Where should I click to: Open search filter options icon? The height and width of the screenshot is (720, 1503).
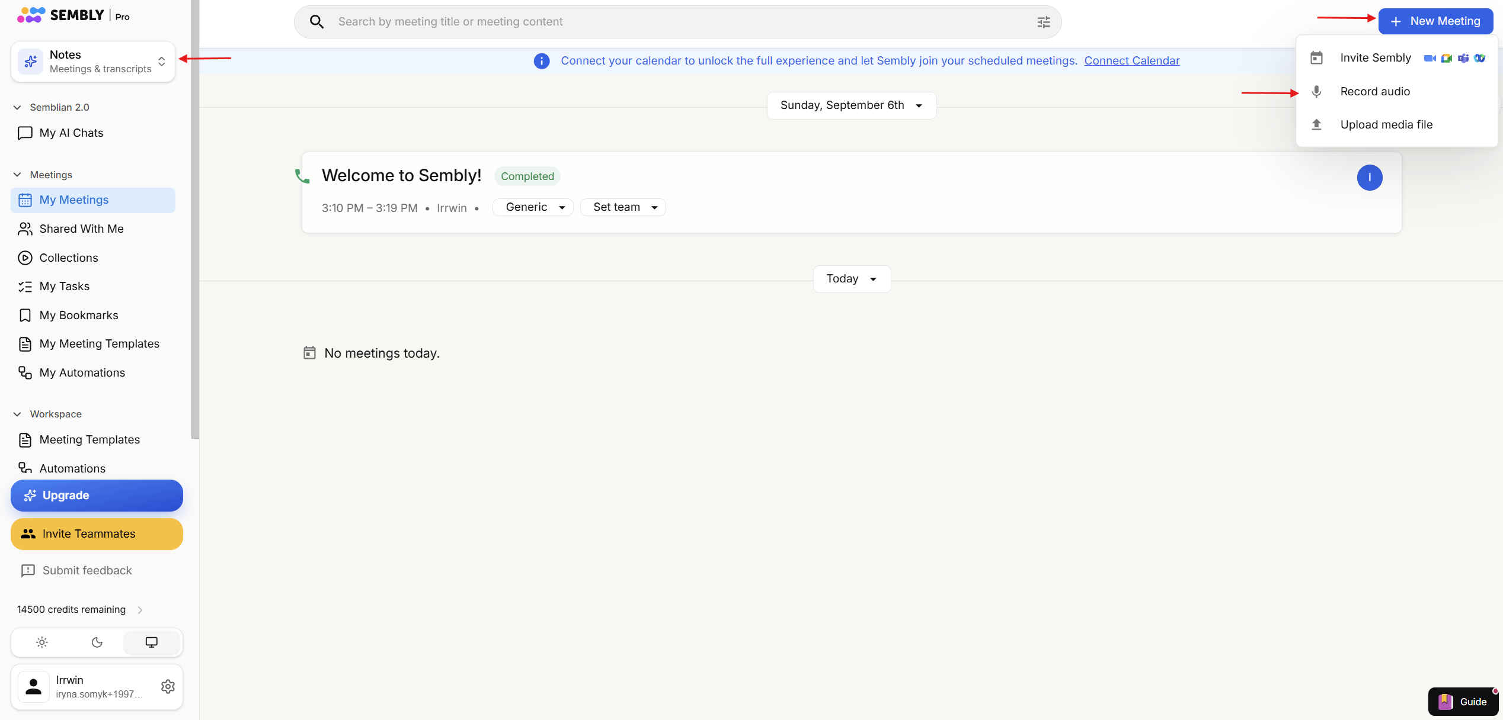click(1044, 22)
